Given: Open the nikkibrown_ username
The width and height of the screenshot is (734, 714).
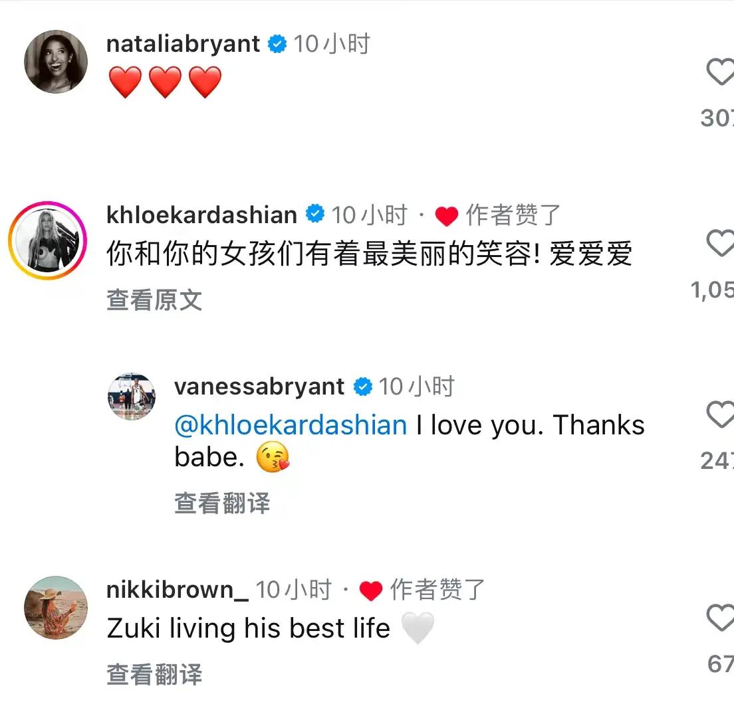Looking at the screenshot, I should 178,590.
